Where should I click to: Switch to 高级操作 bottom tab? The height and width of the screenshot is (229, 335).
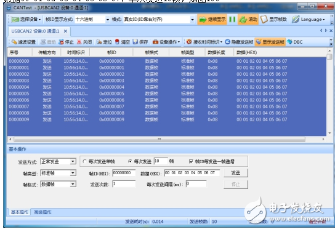point(42,212)
